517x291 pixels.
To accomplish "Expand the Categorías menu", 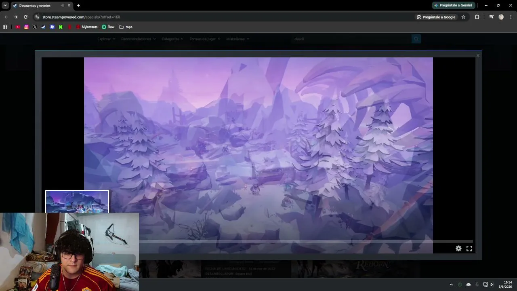I will [172, 39].
